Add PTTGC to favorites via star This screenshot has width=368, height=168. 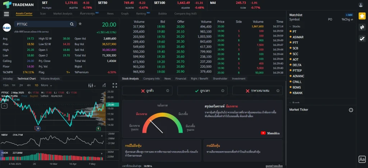[80, 24]
